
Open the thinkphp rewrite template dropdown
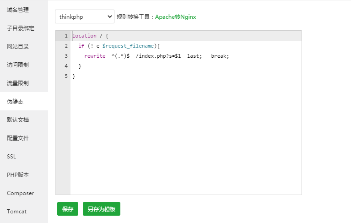(84, 16)
